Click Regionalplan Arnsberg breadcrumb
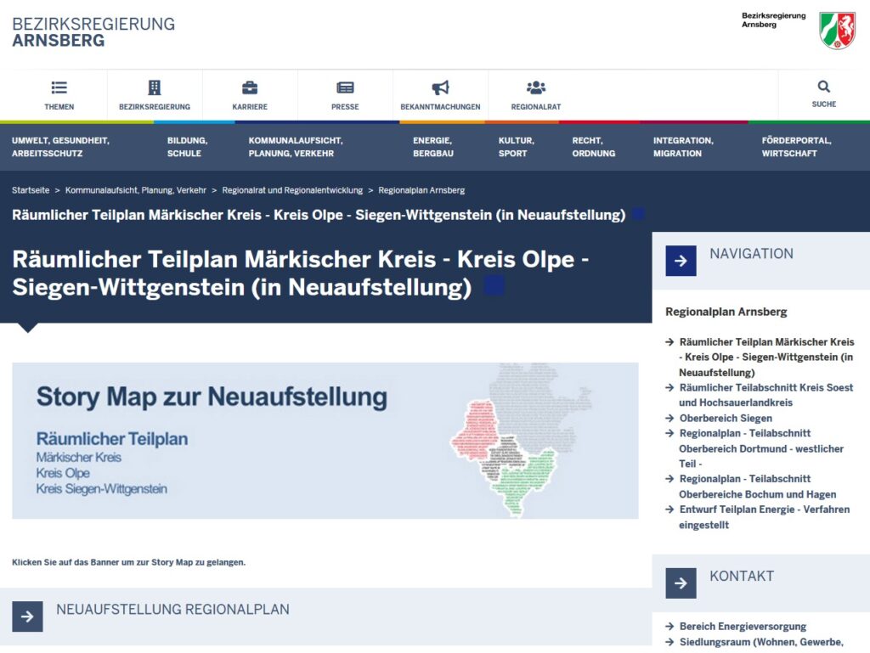 421,190
